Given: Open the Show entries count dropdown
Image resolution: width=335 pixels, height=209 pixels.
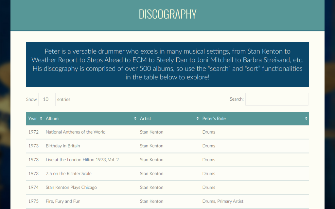Looking at the screenshot, I should pos(47,99).
